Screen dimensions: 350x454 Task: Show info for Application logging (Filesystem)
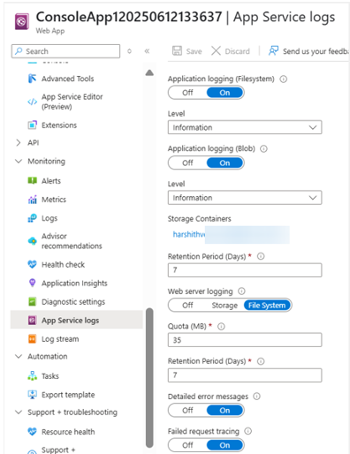(283, 79)
